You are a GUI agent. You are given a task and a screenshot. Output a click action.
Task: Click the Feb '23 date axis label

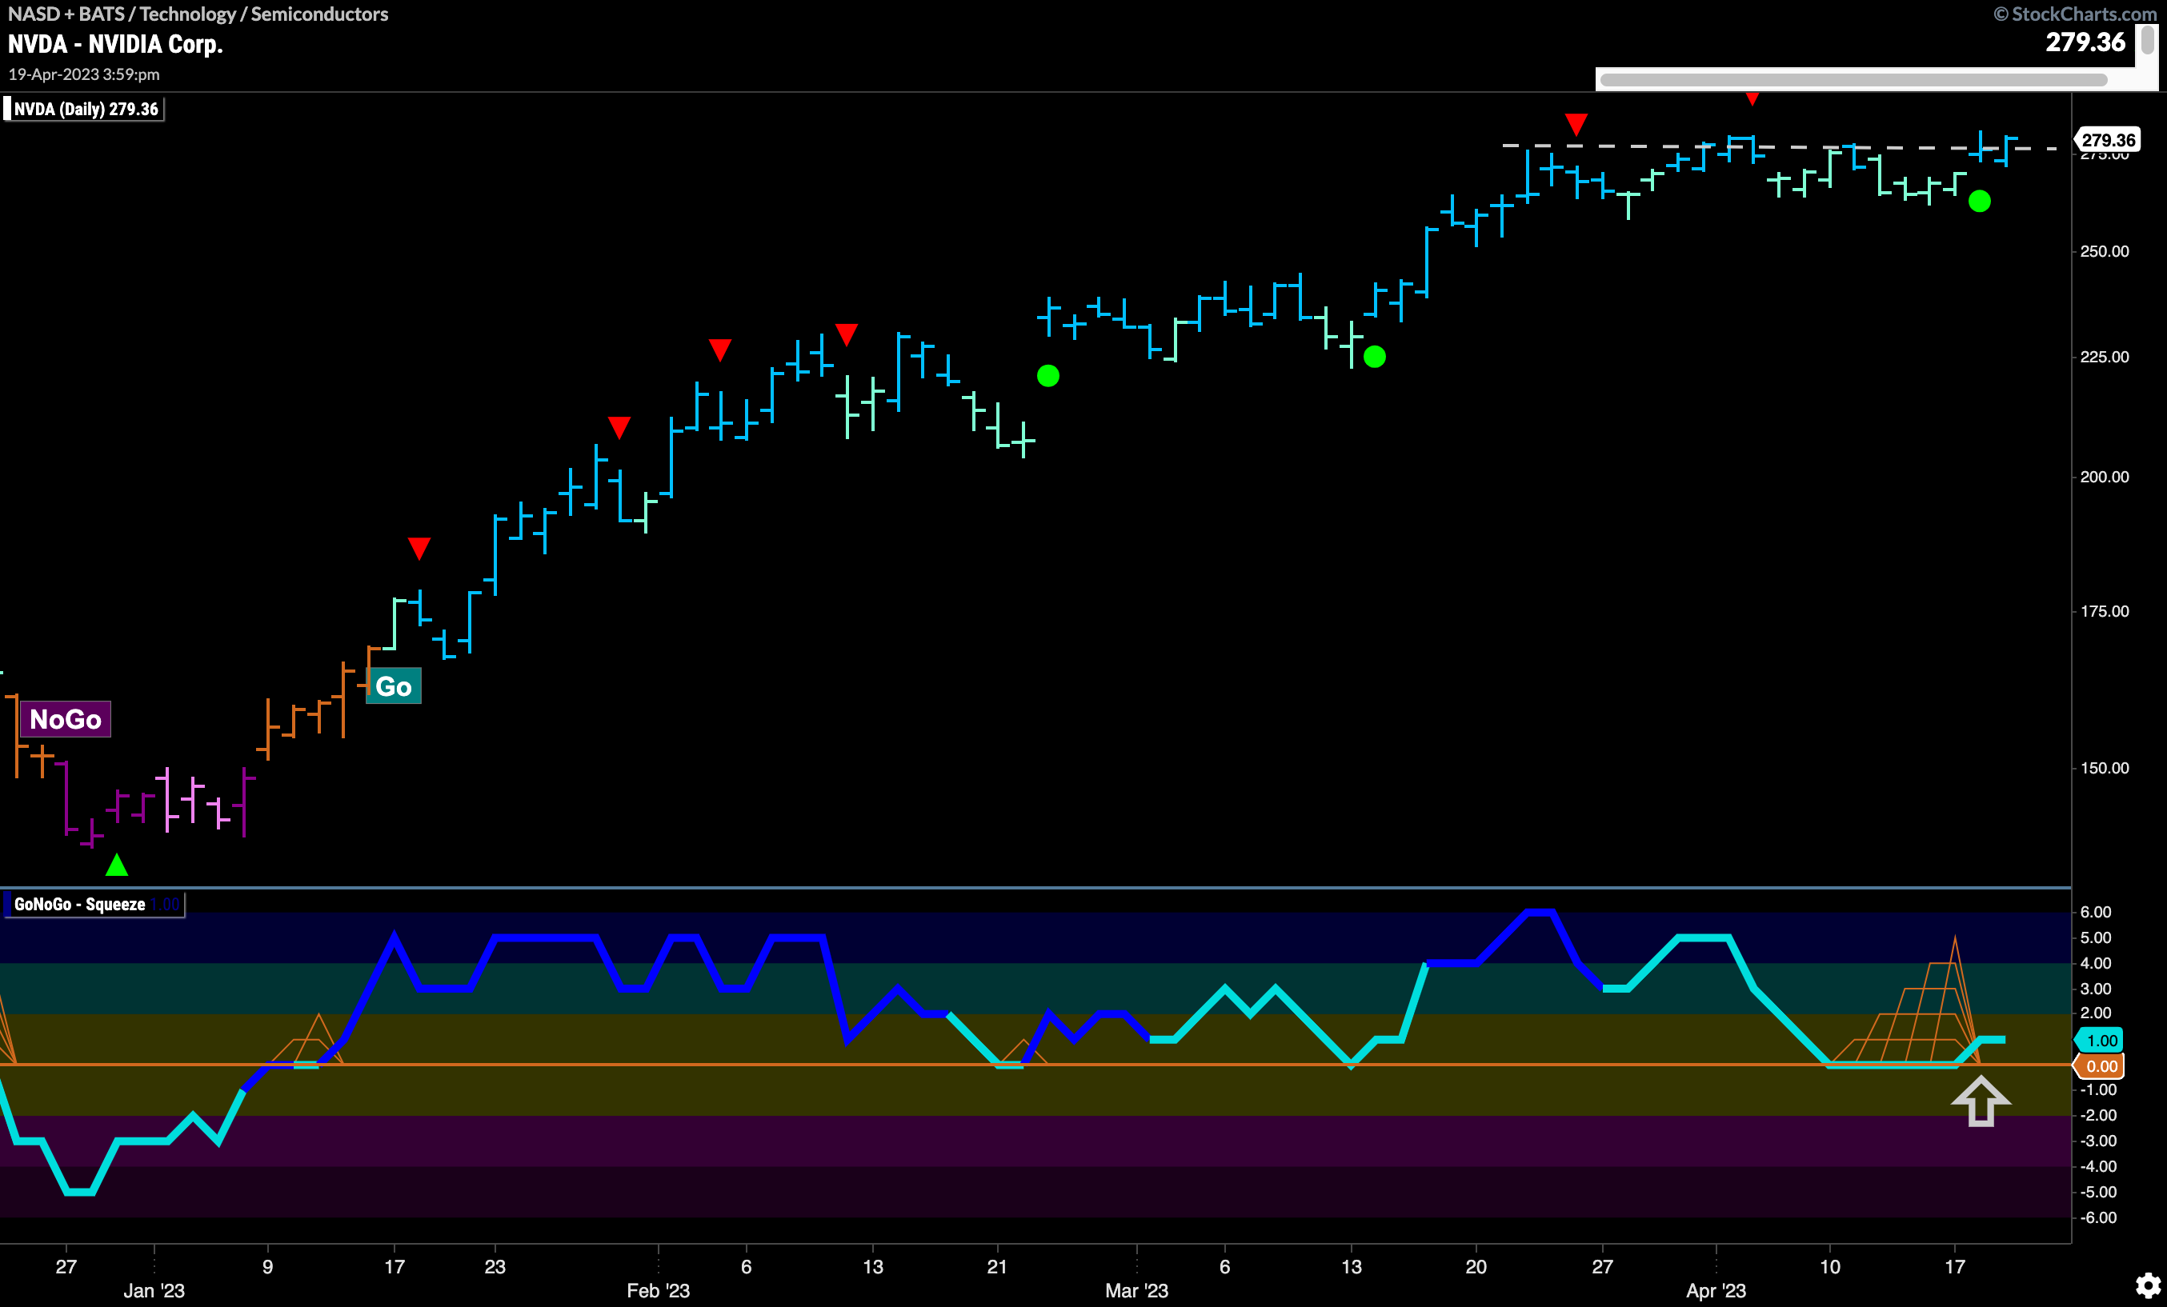coord(658,1290)
